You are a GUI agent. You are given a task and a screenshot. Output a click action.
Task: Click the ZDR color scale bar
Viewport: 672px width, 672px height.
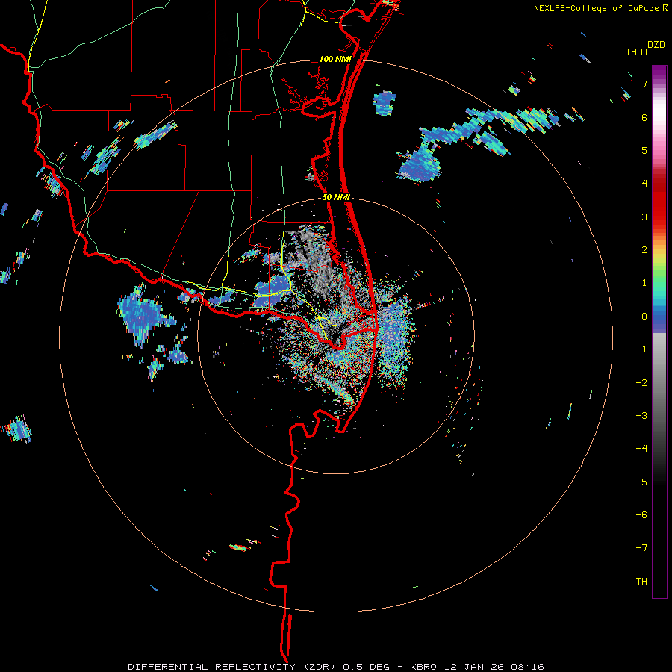tap(659, 332)
